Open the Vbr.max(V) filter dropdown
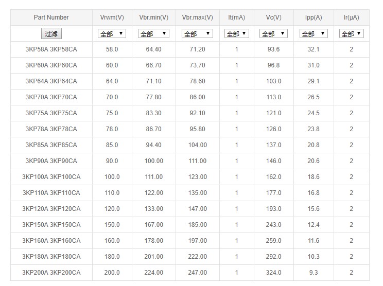The height and width of the screenshot is (286, 383). tap(197, 34)
